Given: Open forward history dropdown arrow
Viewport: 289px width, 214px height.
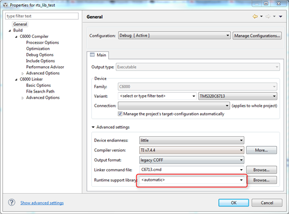Looking at the screenshot, I should tap(274, 16).
